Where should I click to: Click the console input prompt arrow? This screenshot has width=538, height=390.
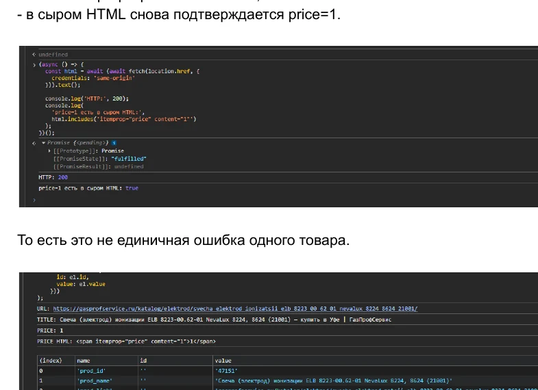point(34,200)
